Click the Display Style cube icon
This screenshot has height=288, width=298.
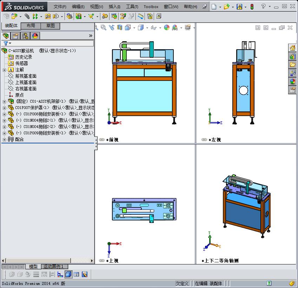click(x=141, y=27)
